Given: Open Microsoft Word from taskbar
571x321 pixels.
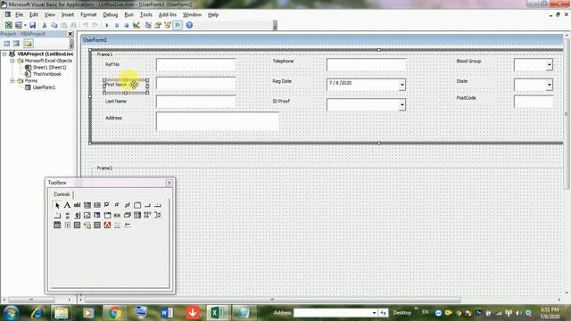Looking at the screenshot, I should (x=167, y=313).
